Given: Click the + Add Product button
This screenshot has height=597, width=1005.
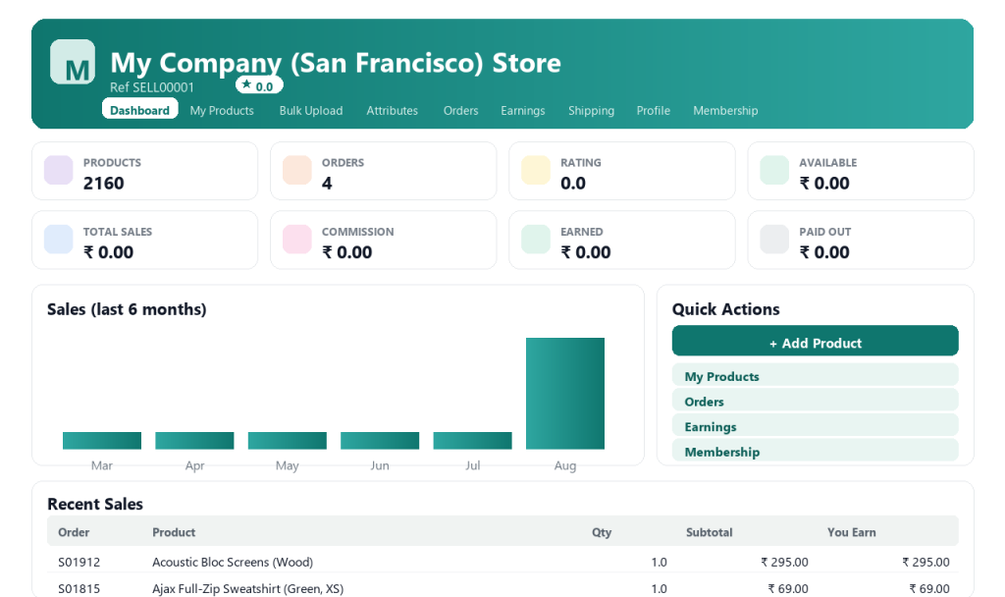Looking at the screenshot, I should click(816, 341).
